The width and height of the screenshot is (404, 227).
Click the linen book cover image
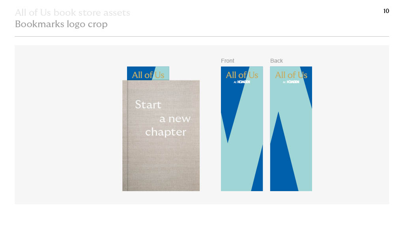161,136
